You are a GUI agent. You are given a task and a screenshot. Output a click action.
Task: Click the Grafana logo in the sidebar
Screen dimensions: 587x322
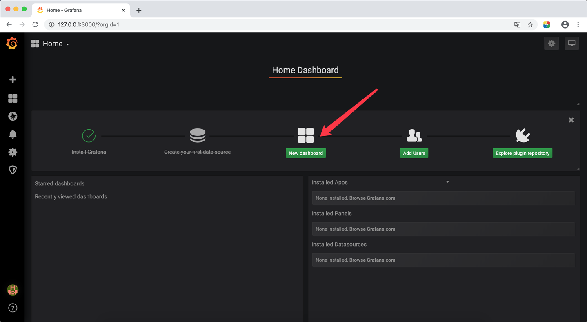pyautogui.click(x=12, y=43)
